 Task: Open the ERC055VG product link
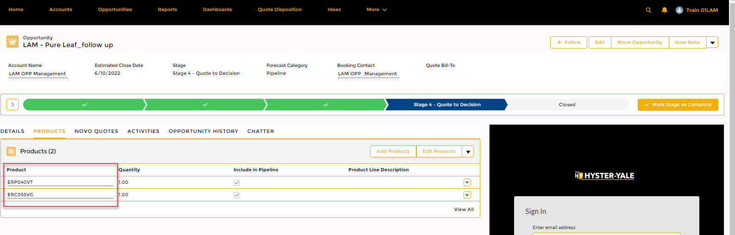pos(20,195)
